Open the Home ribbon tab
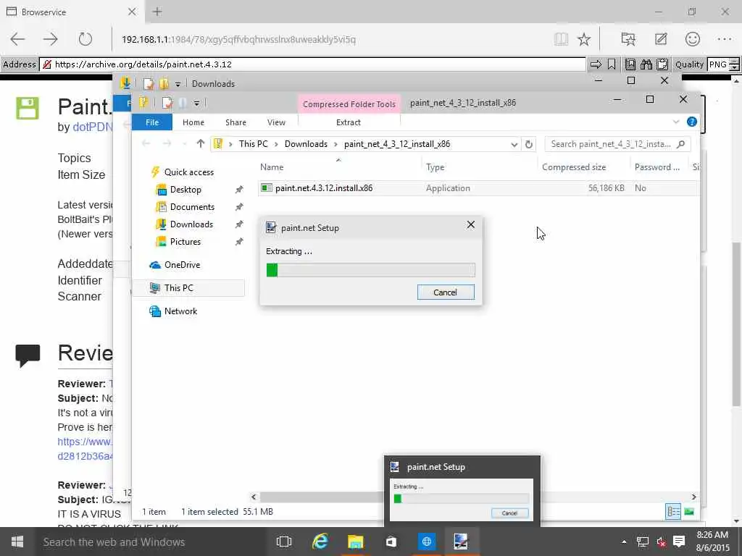Viewport: 742px width, 556px height. coord(193,122)
